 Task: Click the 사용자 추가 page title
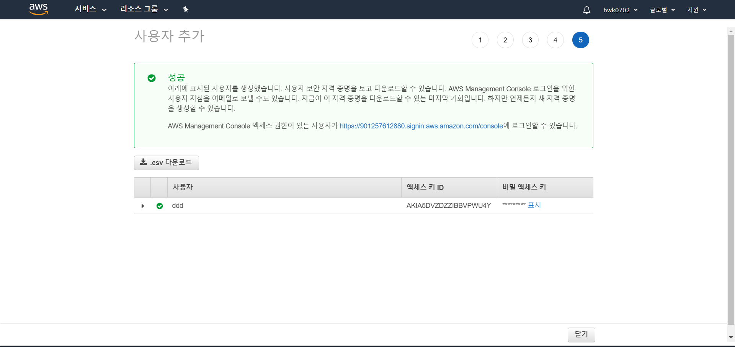[x=169, y=36]
